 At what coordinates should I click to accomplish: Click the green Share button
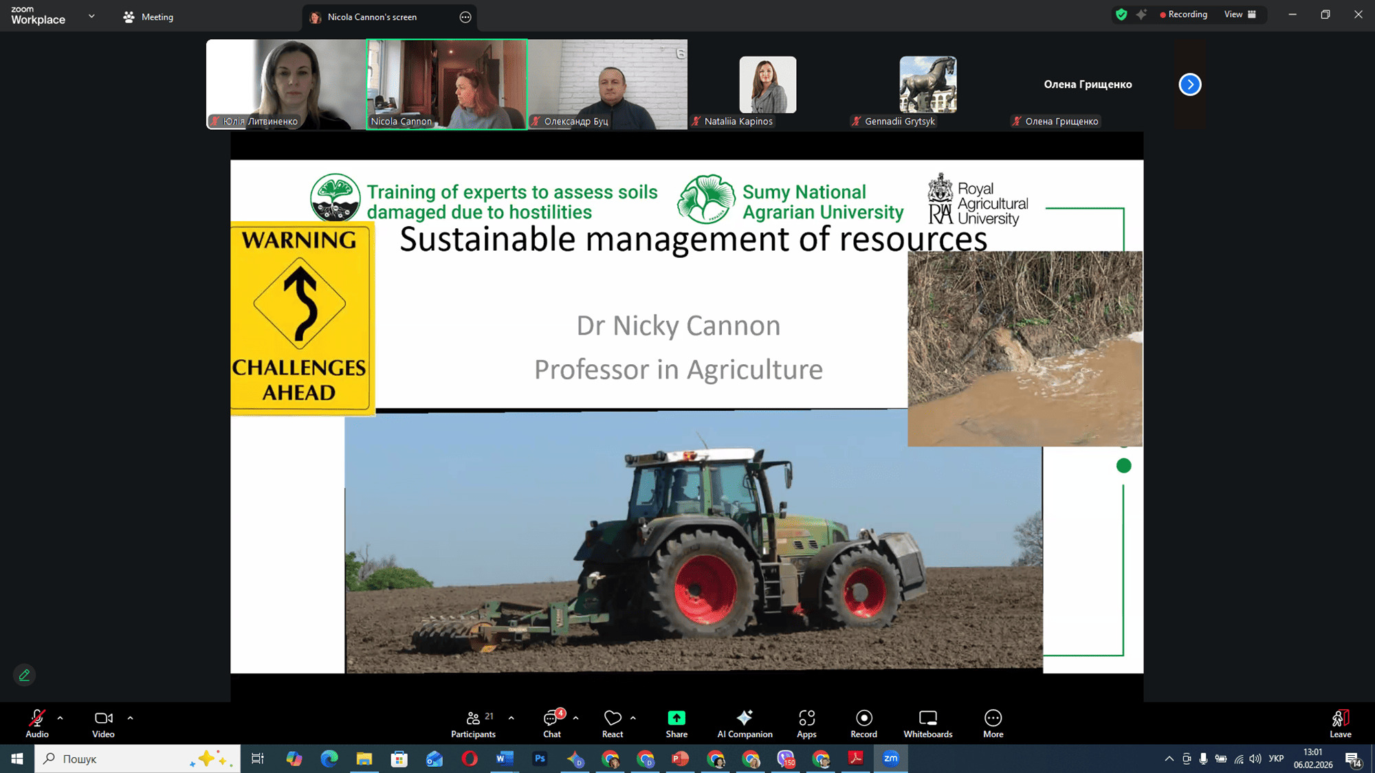tap(676, 719)
